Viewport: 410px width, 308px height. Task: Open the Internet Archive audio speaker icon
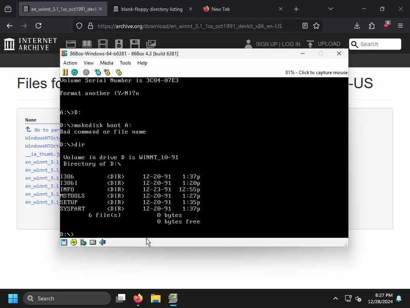click(x=119, y=44)
